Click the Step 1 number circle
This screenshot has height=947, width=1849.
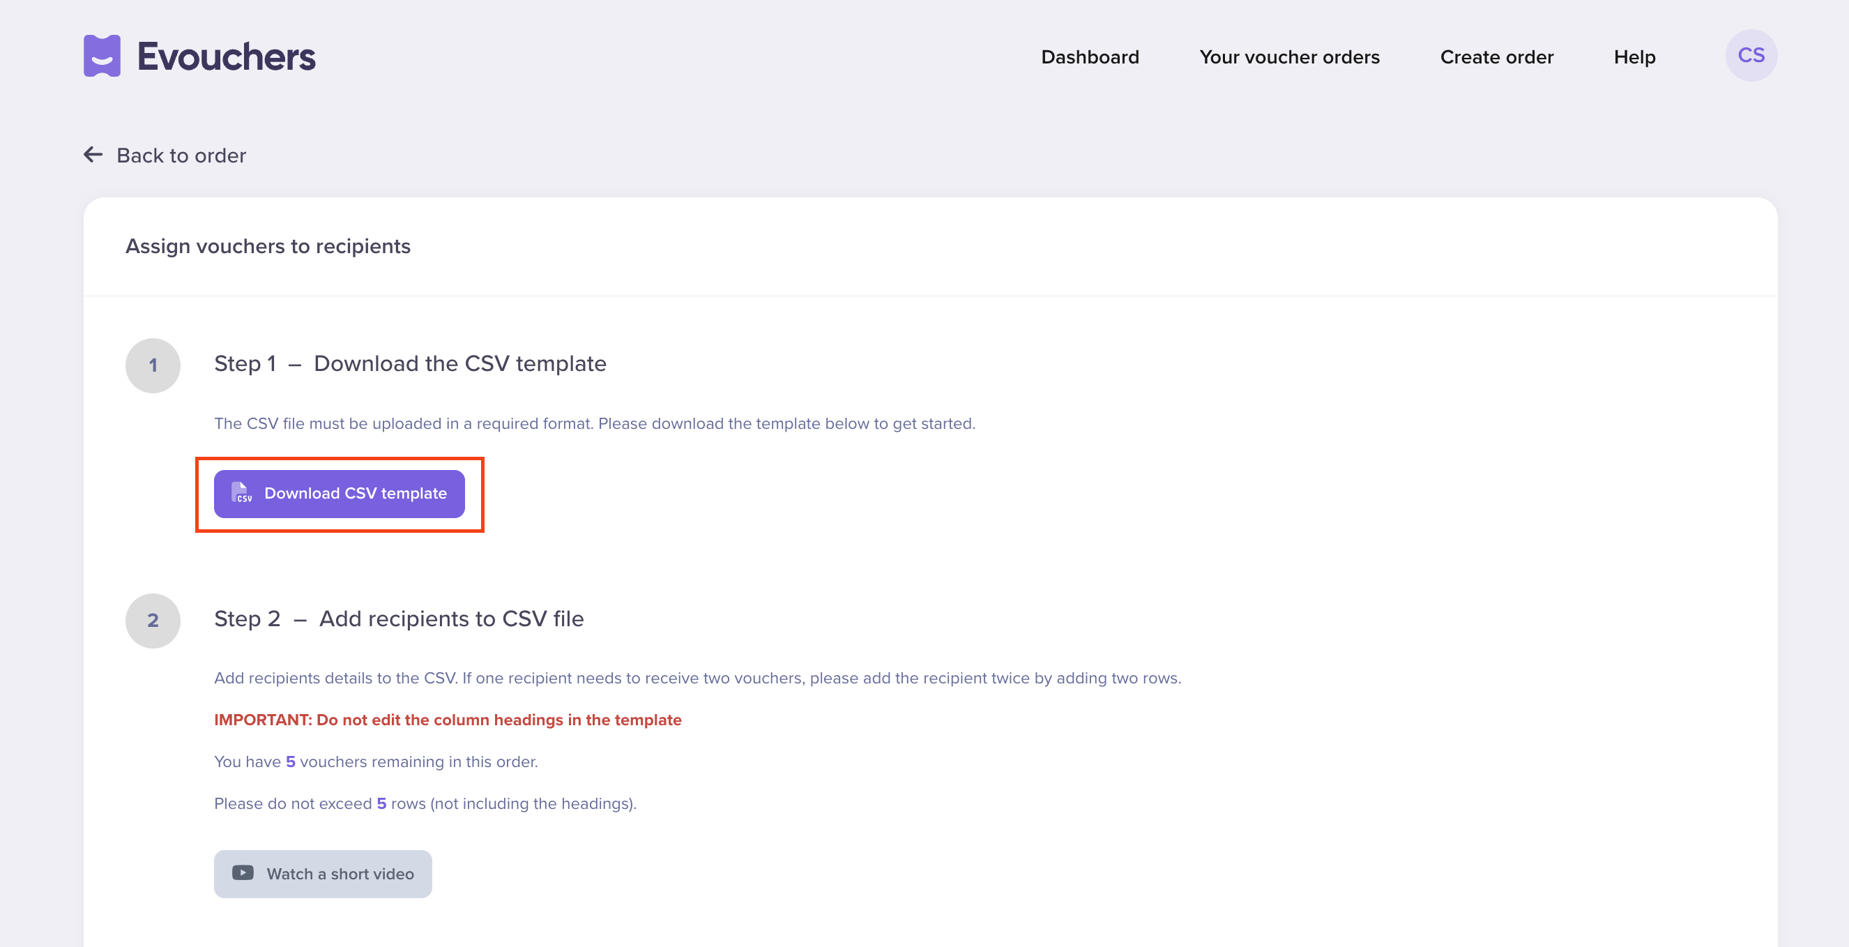coord(153,365)
